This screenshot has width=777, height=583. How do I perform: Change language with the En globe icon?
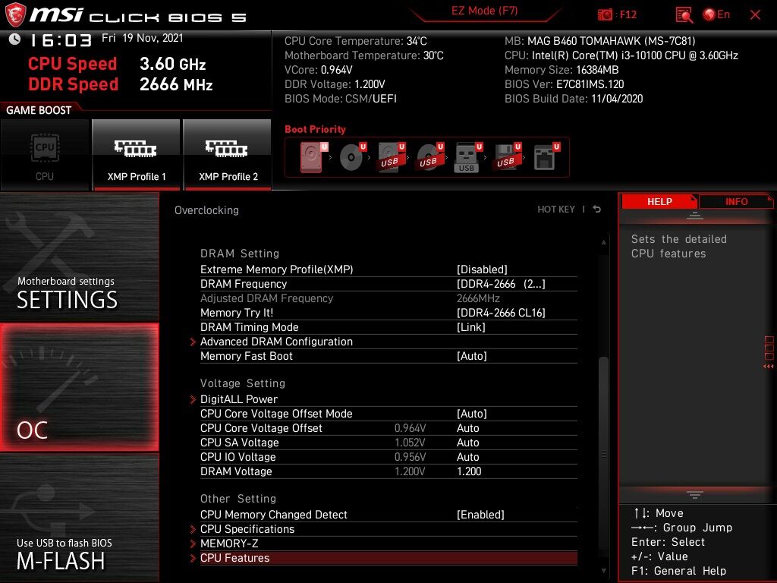716,15
